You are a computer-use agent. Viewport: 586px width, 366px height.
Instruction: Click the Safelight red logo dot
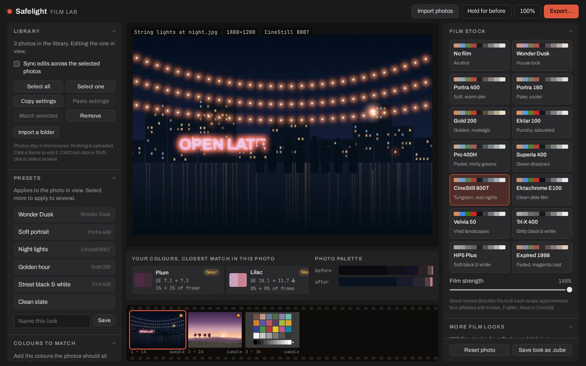(10, 11)
